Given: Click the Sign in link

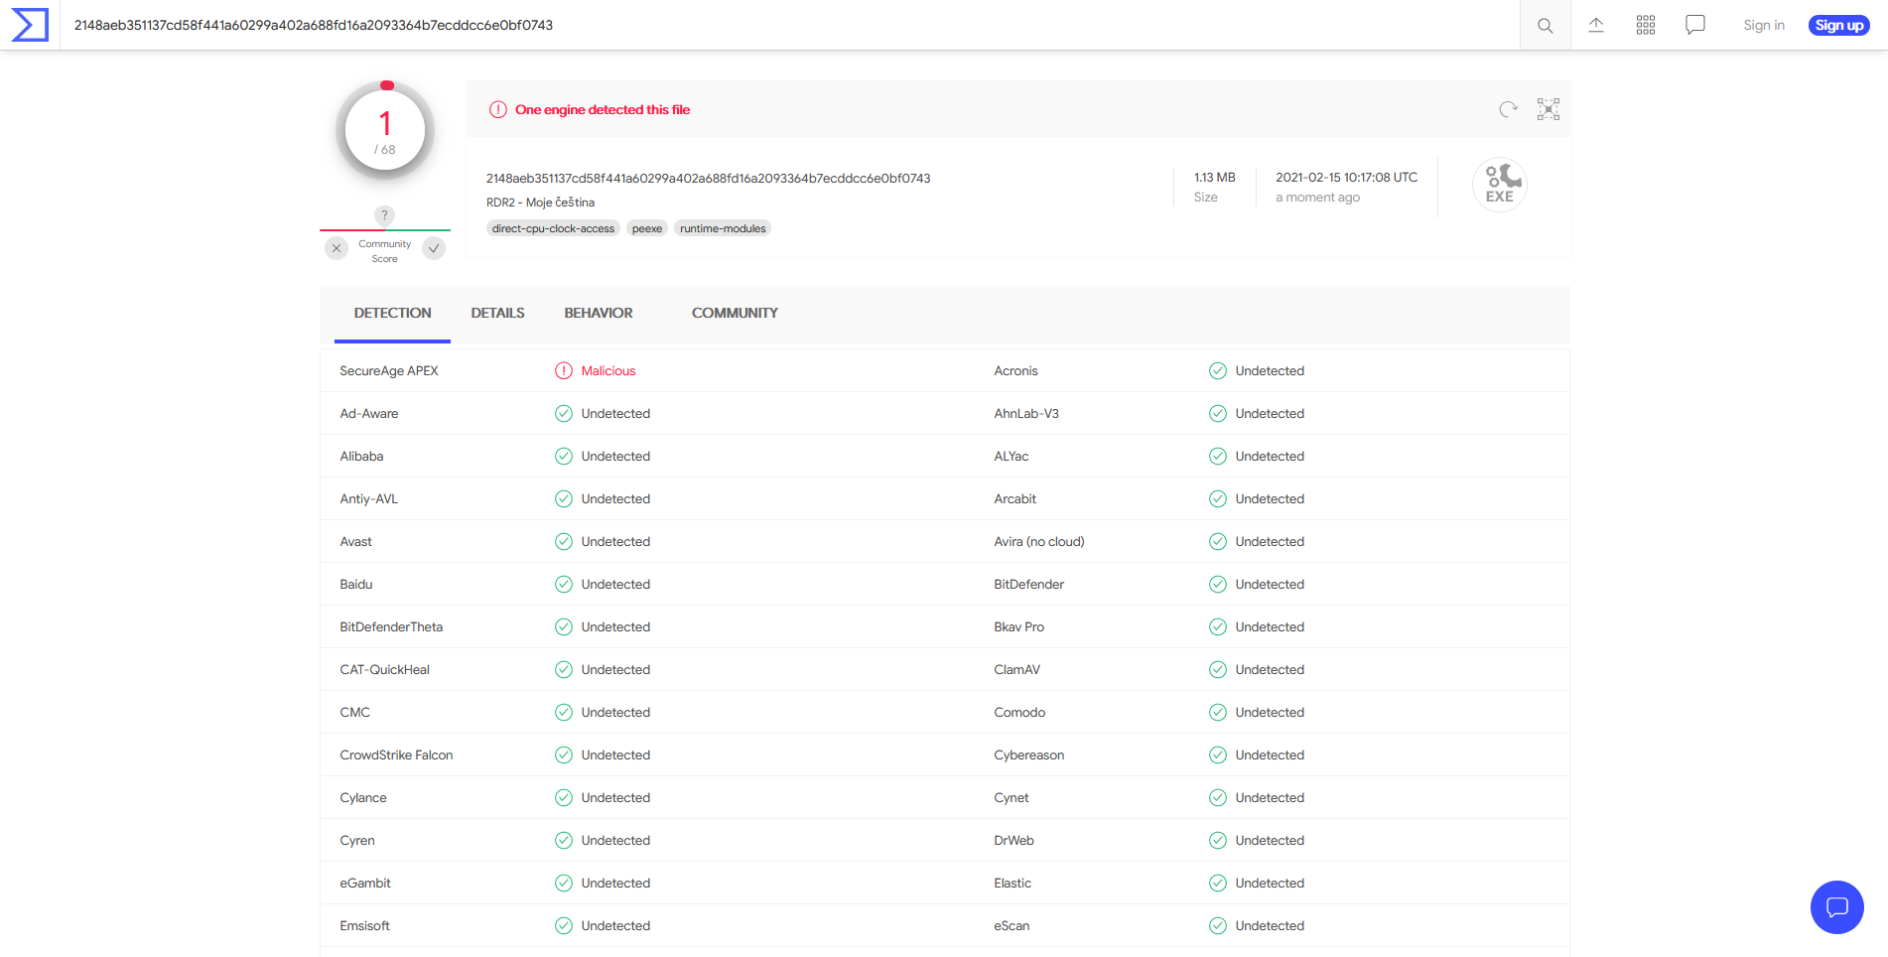Looking at the screenshot, I should pos(1763,26).
